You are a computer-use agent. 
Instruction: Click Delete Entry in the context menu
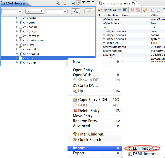tap(89, 111)
